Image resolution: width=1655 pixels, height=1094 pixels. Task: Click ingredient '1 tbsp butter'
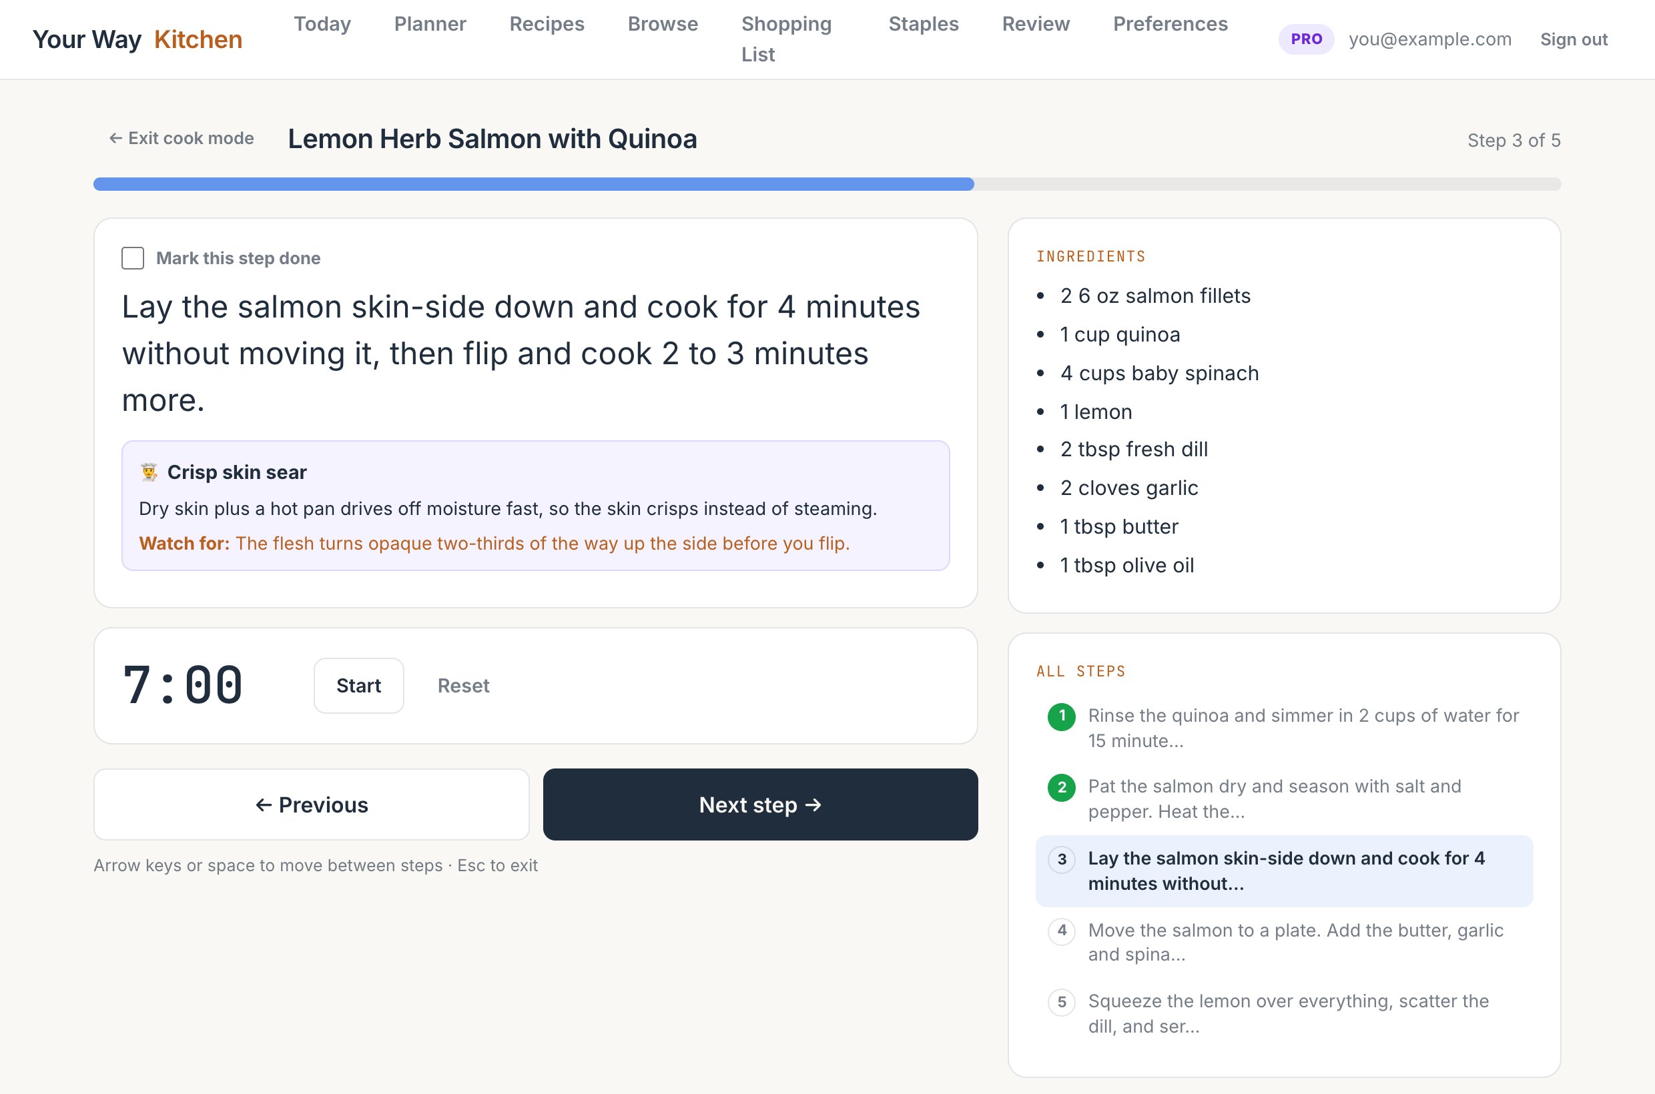[x=1119, y=527]
